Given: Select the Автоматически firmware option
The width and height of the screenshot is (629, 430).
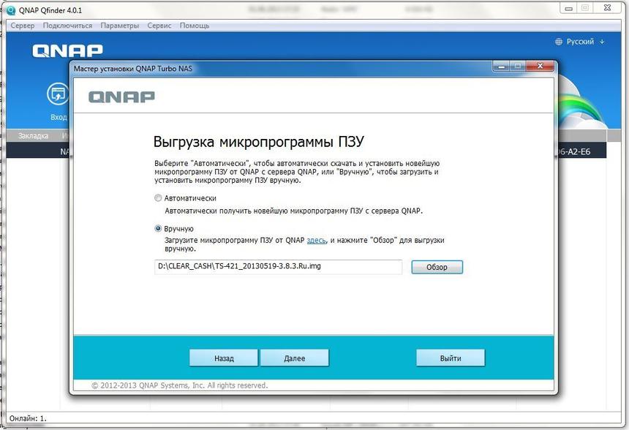Looking at the screenshot, I should coord(157,197).
